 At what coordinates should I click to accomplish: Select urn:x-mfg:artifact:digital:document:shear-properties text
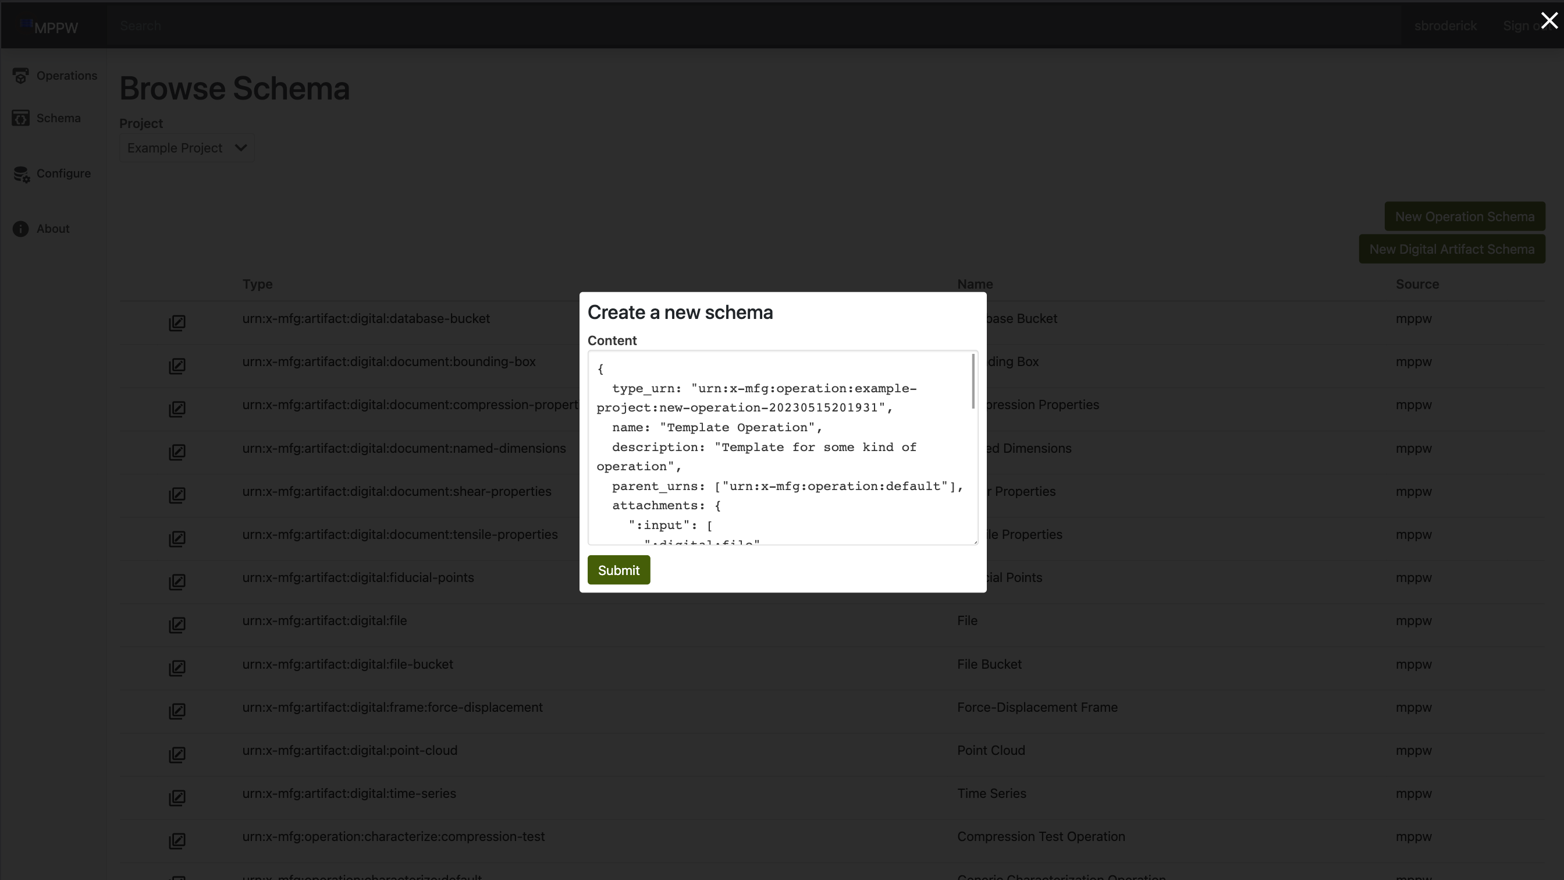[396, 491]
